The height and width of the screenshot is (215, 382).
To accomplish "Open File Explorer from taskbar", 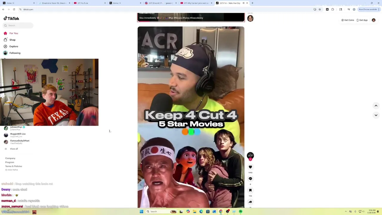I will point(195,211).
